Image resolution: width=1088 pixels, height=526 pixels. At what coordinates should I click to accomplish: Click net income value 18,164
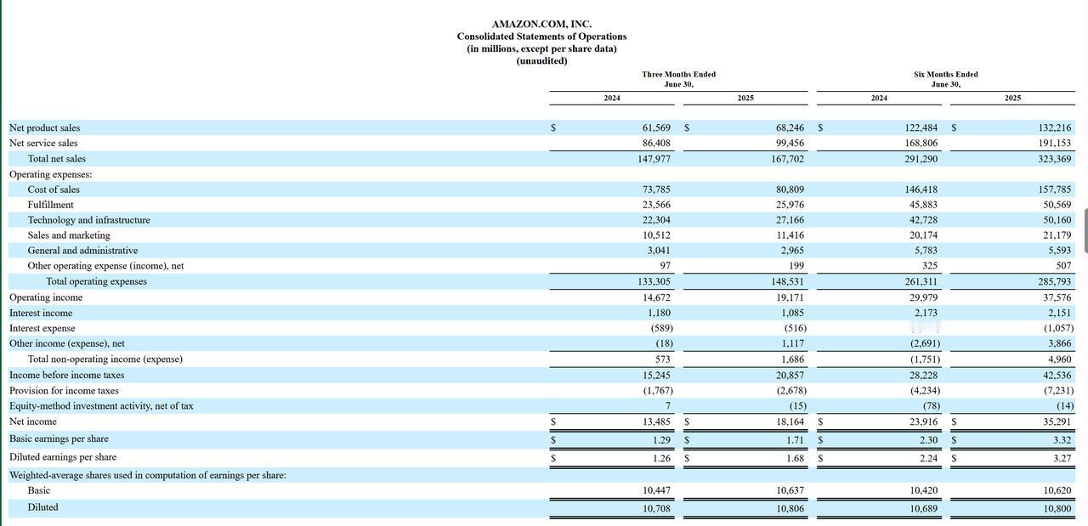click(x=790, y=421)
